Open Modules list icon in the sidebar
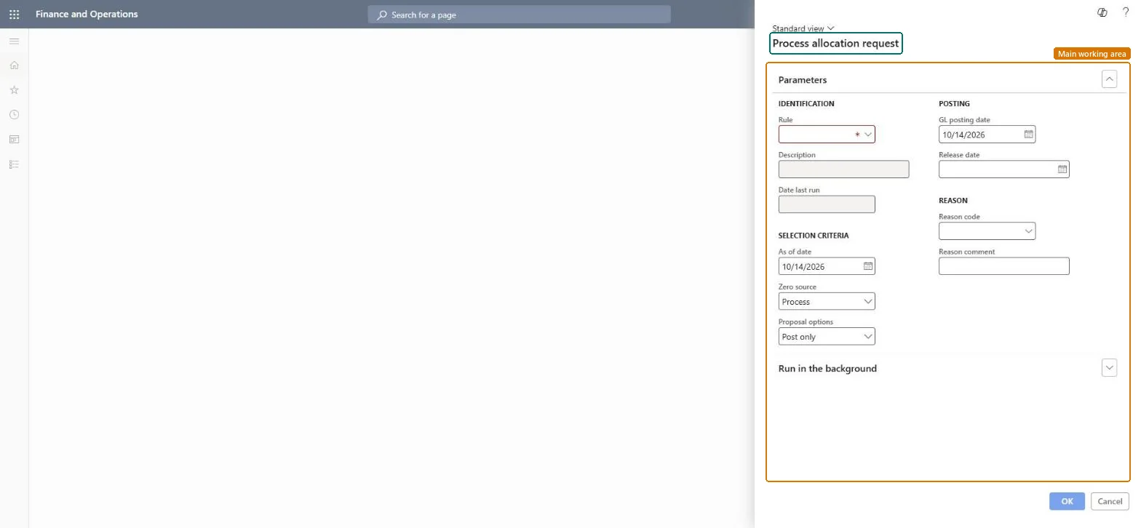1141x528 pixels. coord(14,164)
